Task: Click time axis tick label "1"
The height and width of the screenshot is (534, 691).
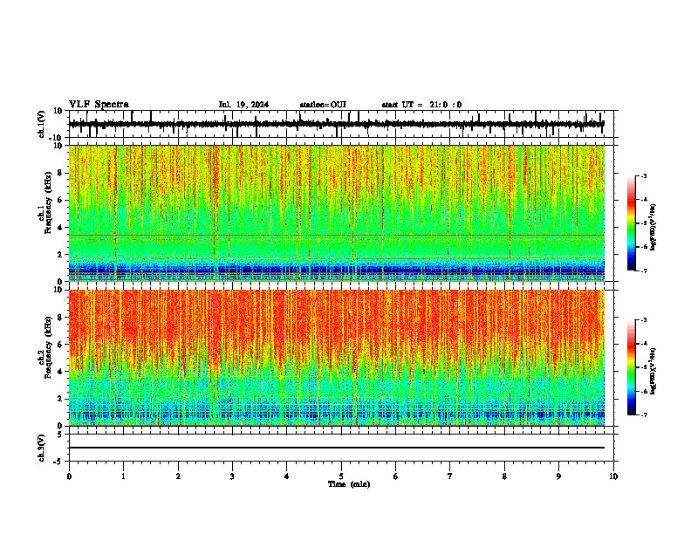Action: (123, 476)
